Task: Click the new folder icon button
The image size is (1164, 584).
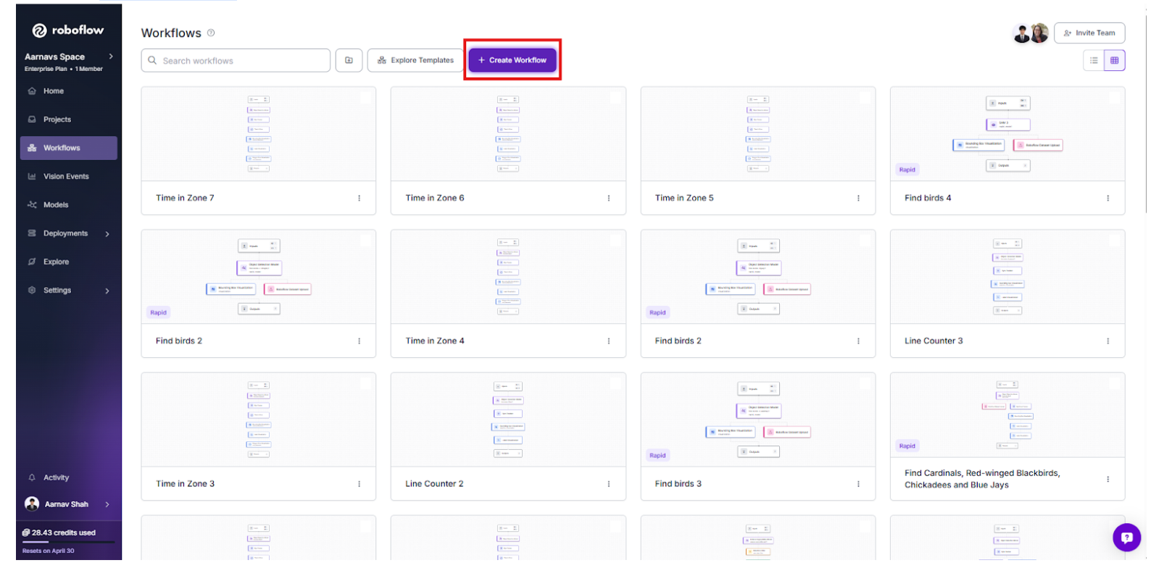Action: coord(349,61)
